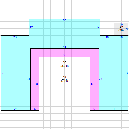Select the right 44 dimension label
The image size is (129, 129).
point(101,79)
